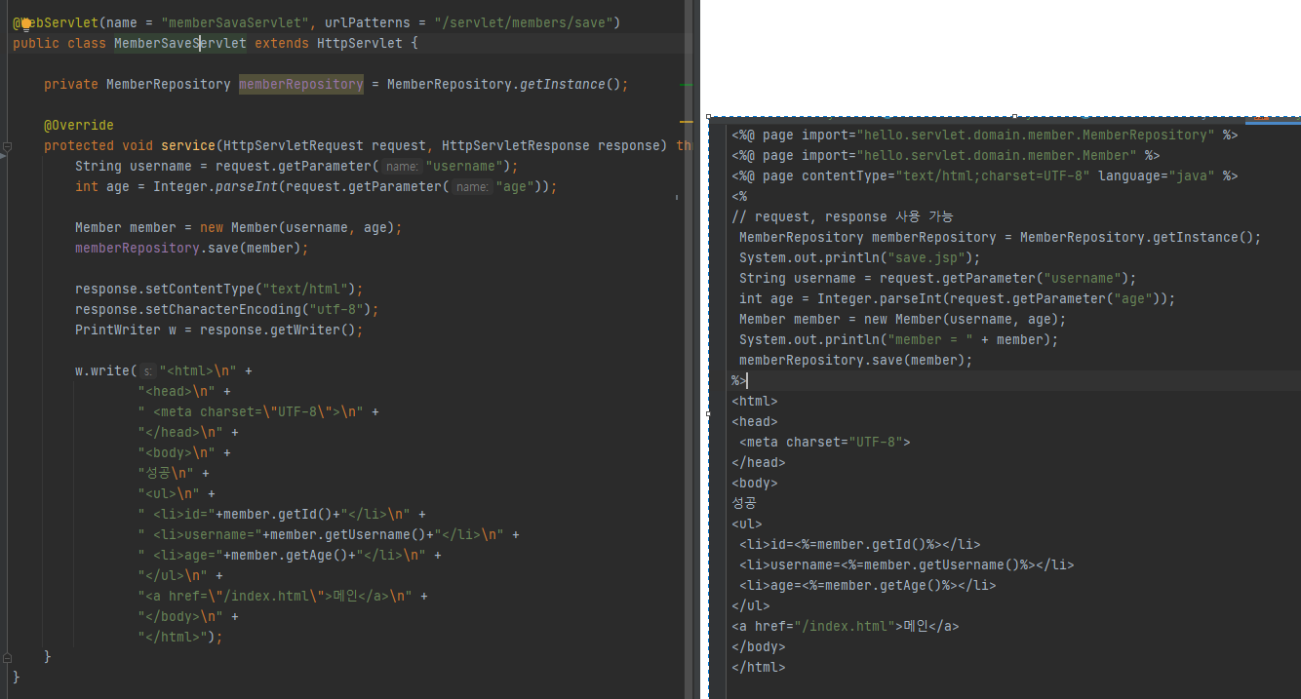This screenshot has height=699, width=1301.
Task: Click the response.setContentType("text/html") line
Action: pyautogui.click(x=219, y=289)
